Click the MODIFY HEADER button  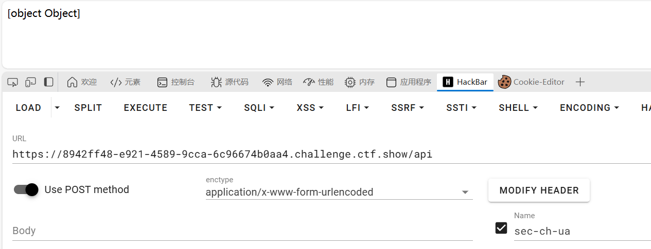tap(539, 190)
